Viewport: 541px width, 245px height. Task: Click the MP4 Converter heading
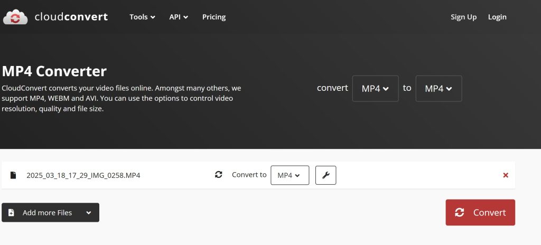tap(54, 71)
